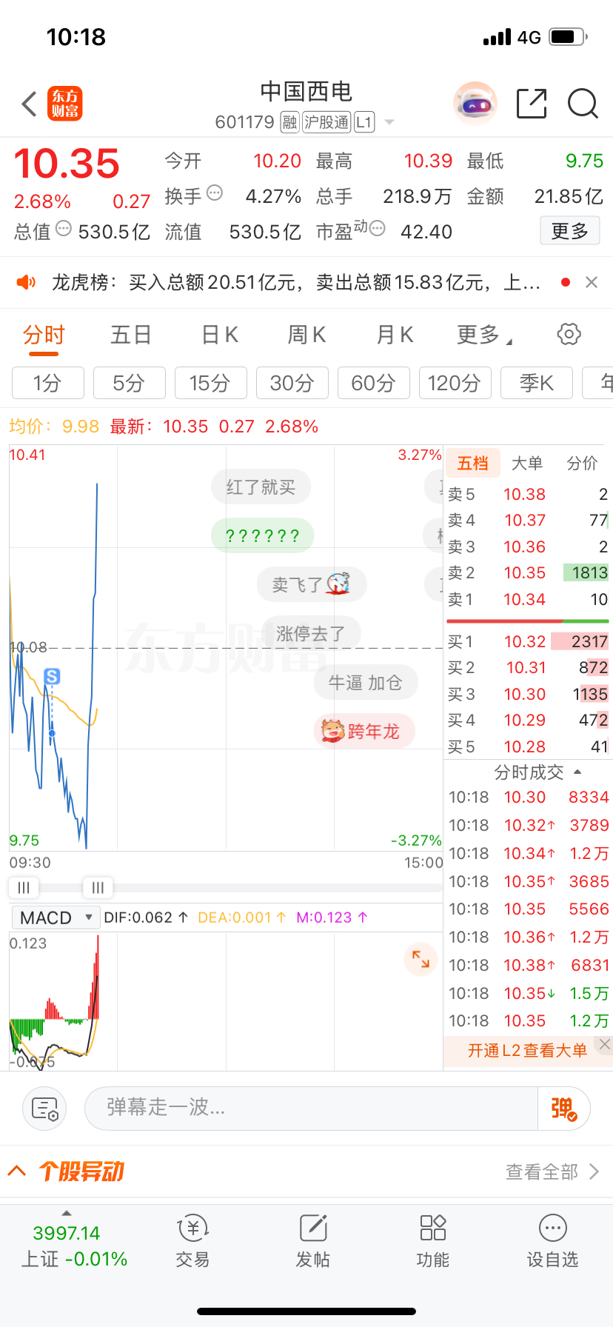
Task: Open the search magnifier icon
Action: pos(583,104)
